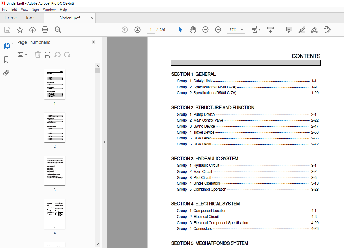Activate the Selection arrow tool
The width and height of the screenshot is (344, 248).
point(180,30)
